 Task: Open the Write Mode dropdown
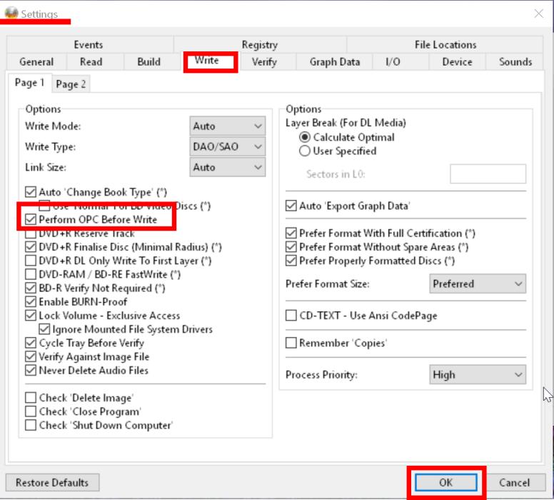[227, 126]
